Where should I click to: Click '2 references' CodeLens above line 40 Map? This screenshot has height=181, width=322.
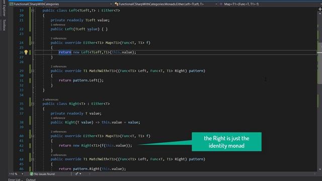tap(58, 132)
